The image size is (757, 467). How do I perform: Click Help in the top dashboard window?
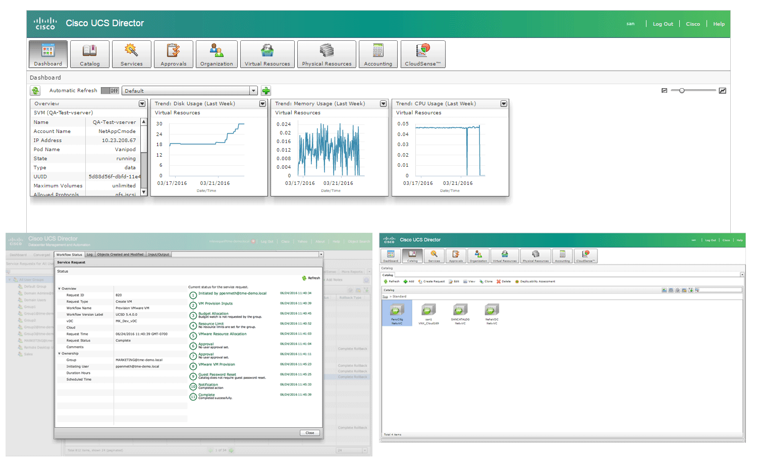coord(719,24)
